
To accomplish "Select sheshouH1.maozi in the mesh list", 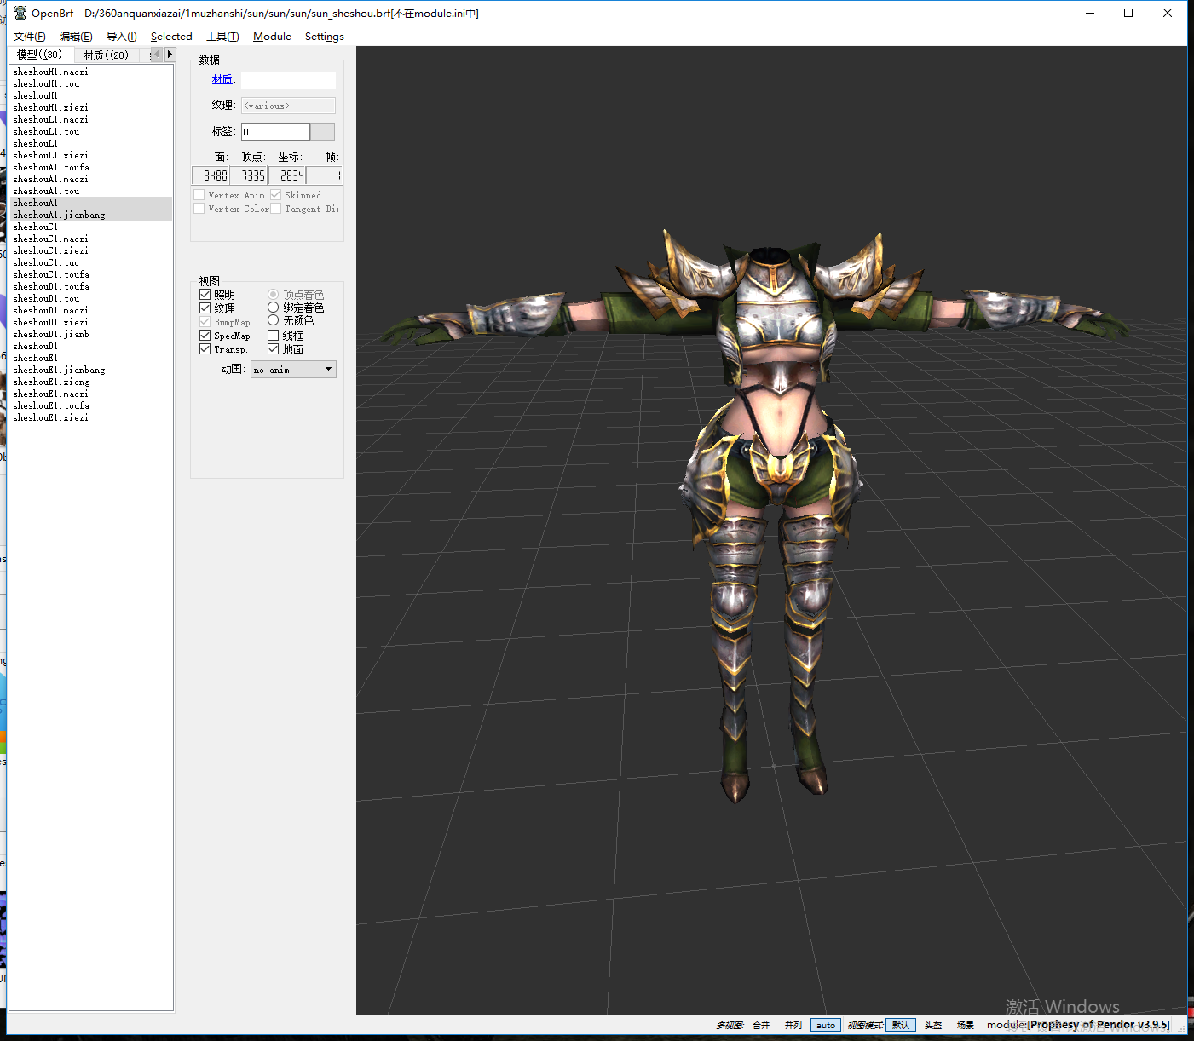I will coord(90,72).
